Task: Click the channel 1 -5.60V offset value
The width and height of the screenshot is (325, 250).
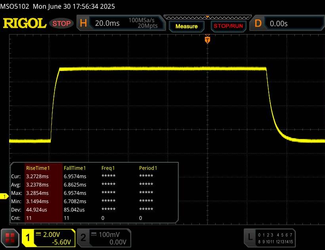Action: point(61,242)
